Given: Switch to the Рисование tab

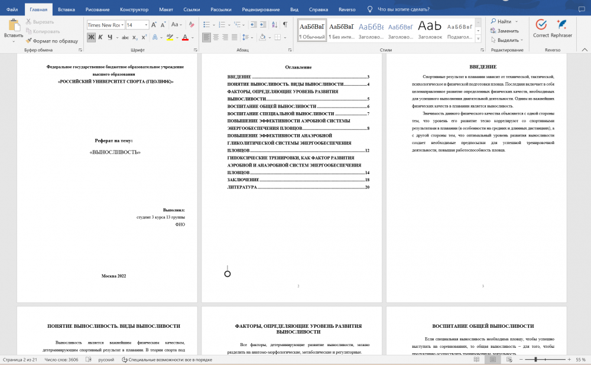Looking at the screenshot, I should click(98, 9).
